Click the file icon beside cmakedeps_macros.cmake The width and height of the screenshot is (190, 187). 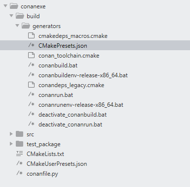[31, 35]
